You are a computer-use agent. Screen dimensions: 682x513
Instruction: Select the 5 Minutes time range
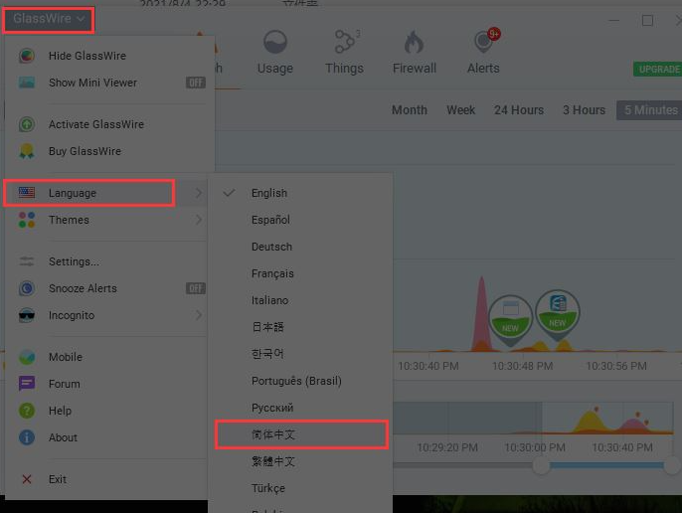[650, 110]
